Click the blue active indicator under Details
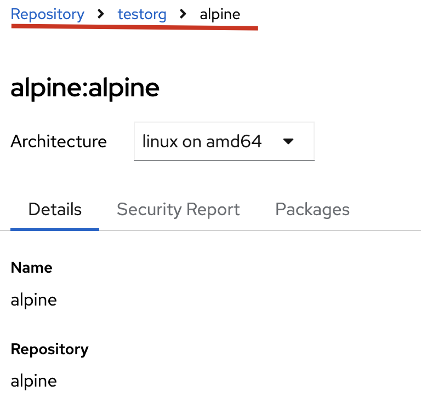 (x=55, y=229)
